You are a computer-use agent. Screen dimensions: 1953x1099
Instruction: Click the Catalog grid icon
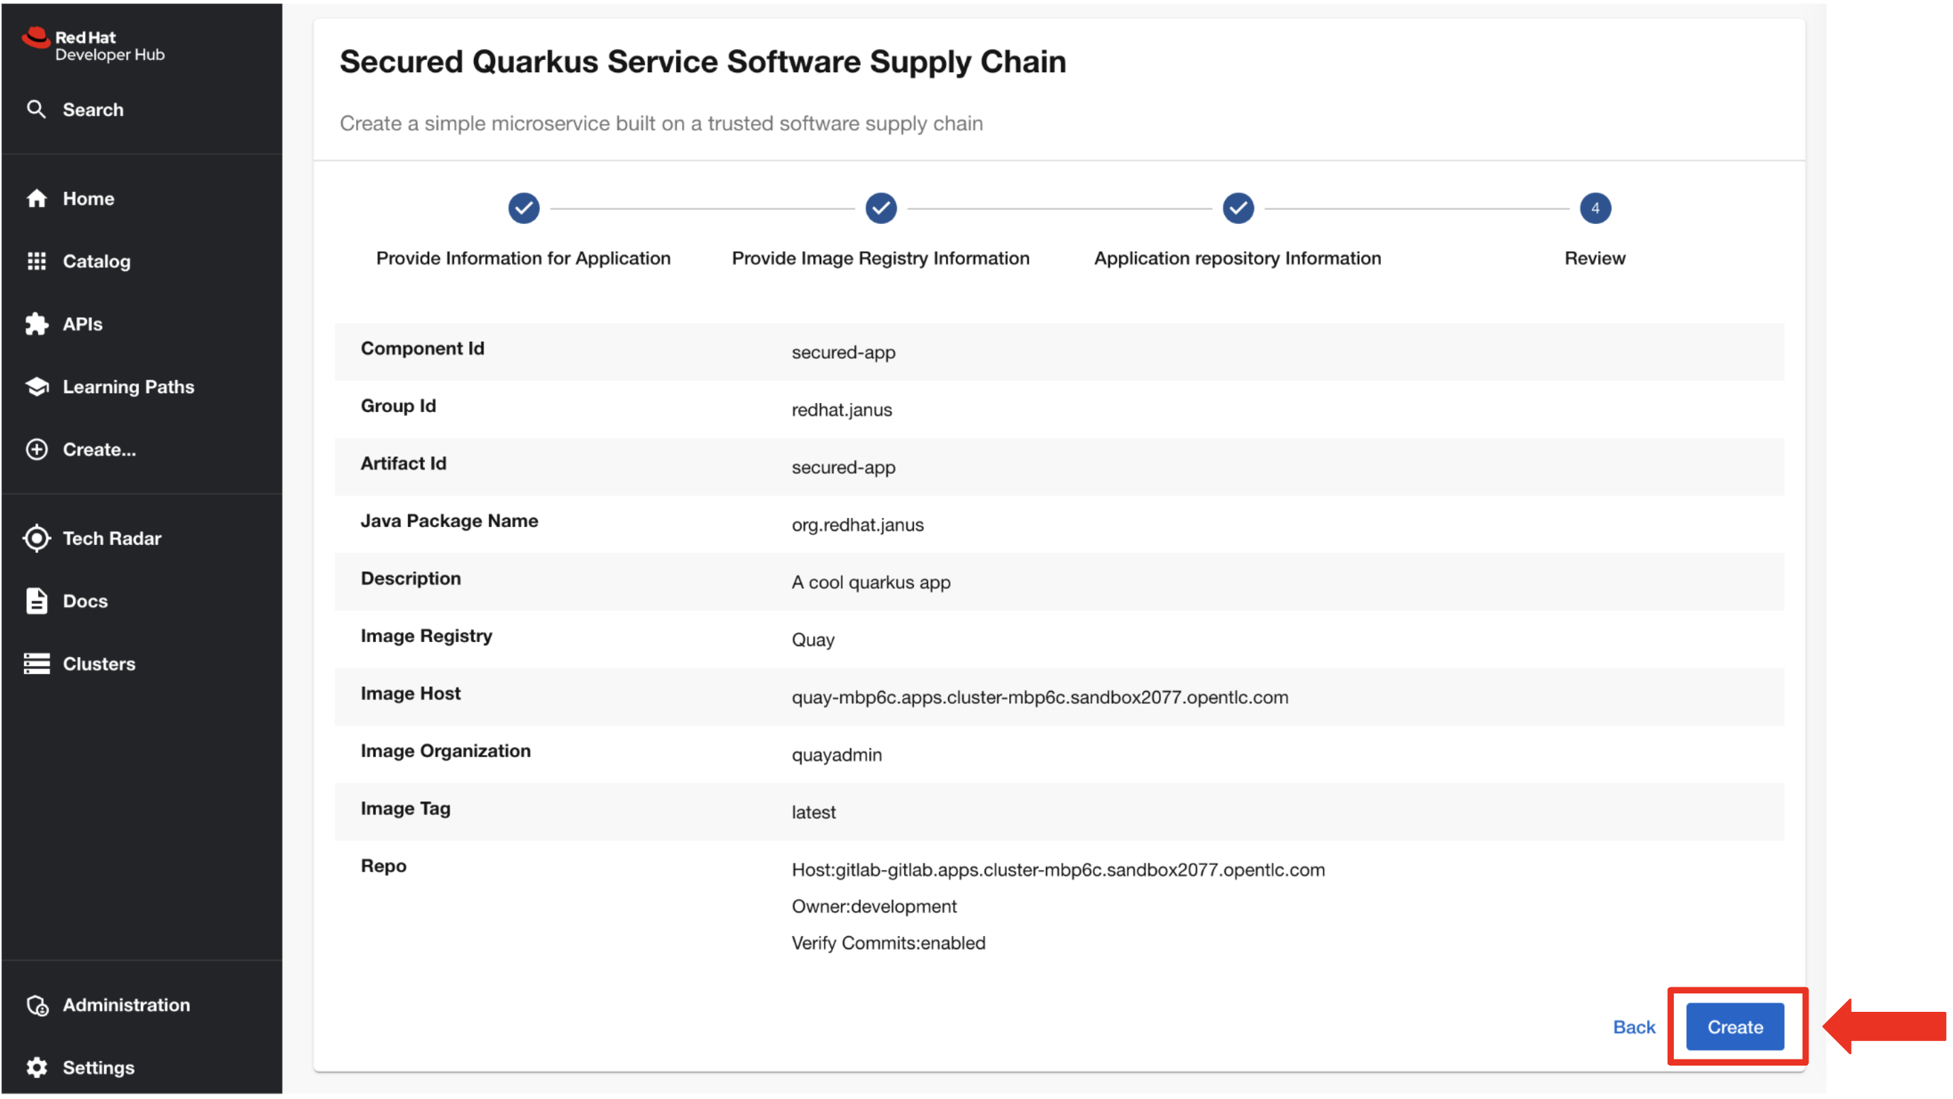pyautogui.click(x=36, y=261)
